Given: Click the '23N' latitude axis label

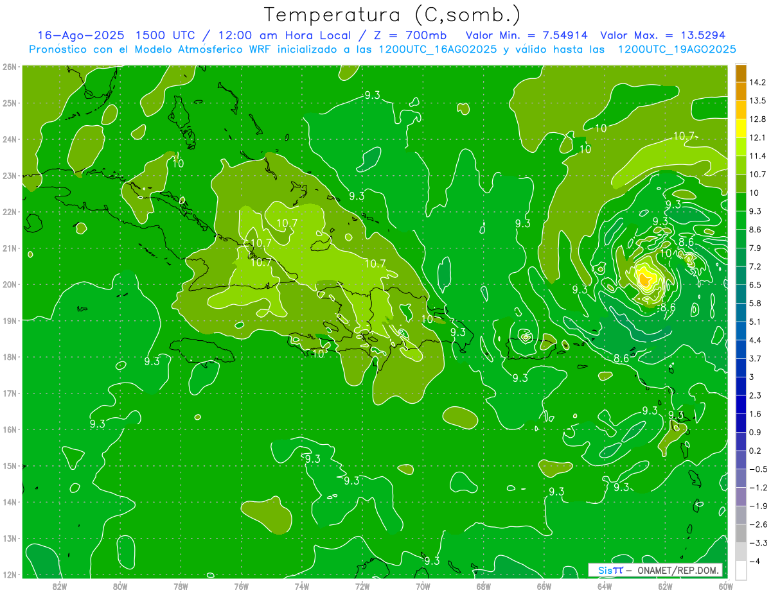Looking at the screenshot, I should [x=9, y=175].
